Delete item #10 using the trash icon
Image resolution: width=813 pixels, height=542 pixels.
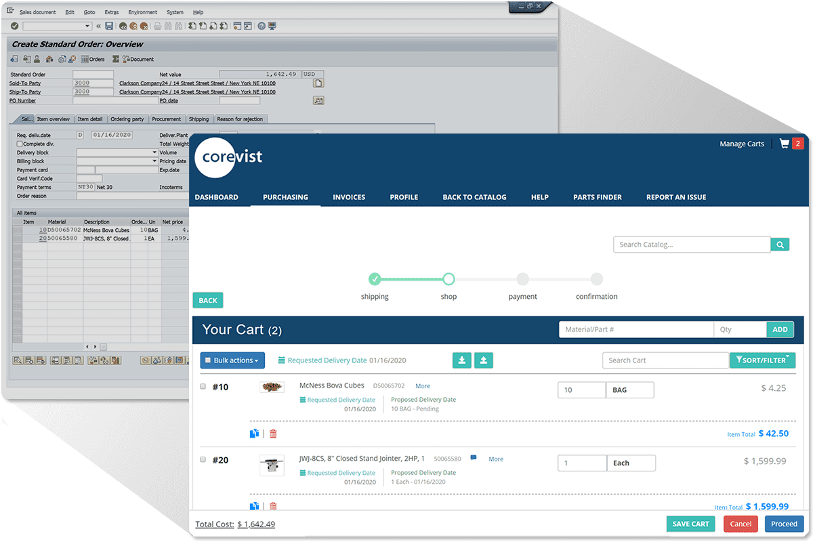point(273,433)
